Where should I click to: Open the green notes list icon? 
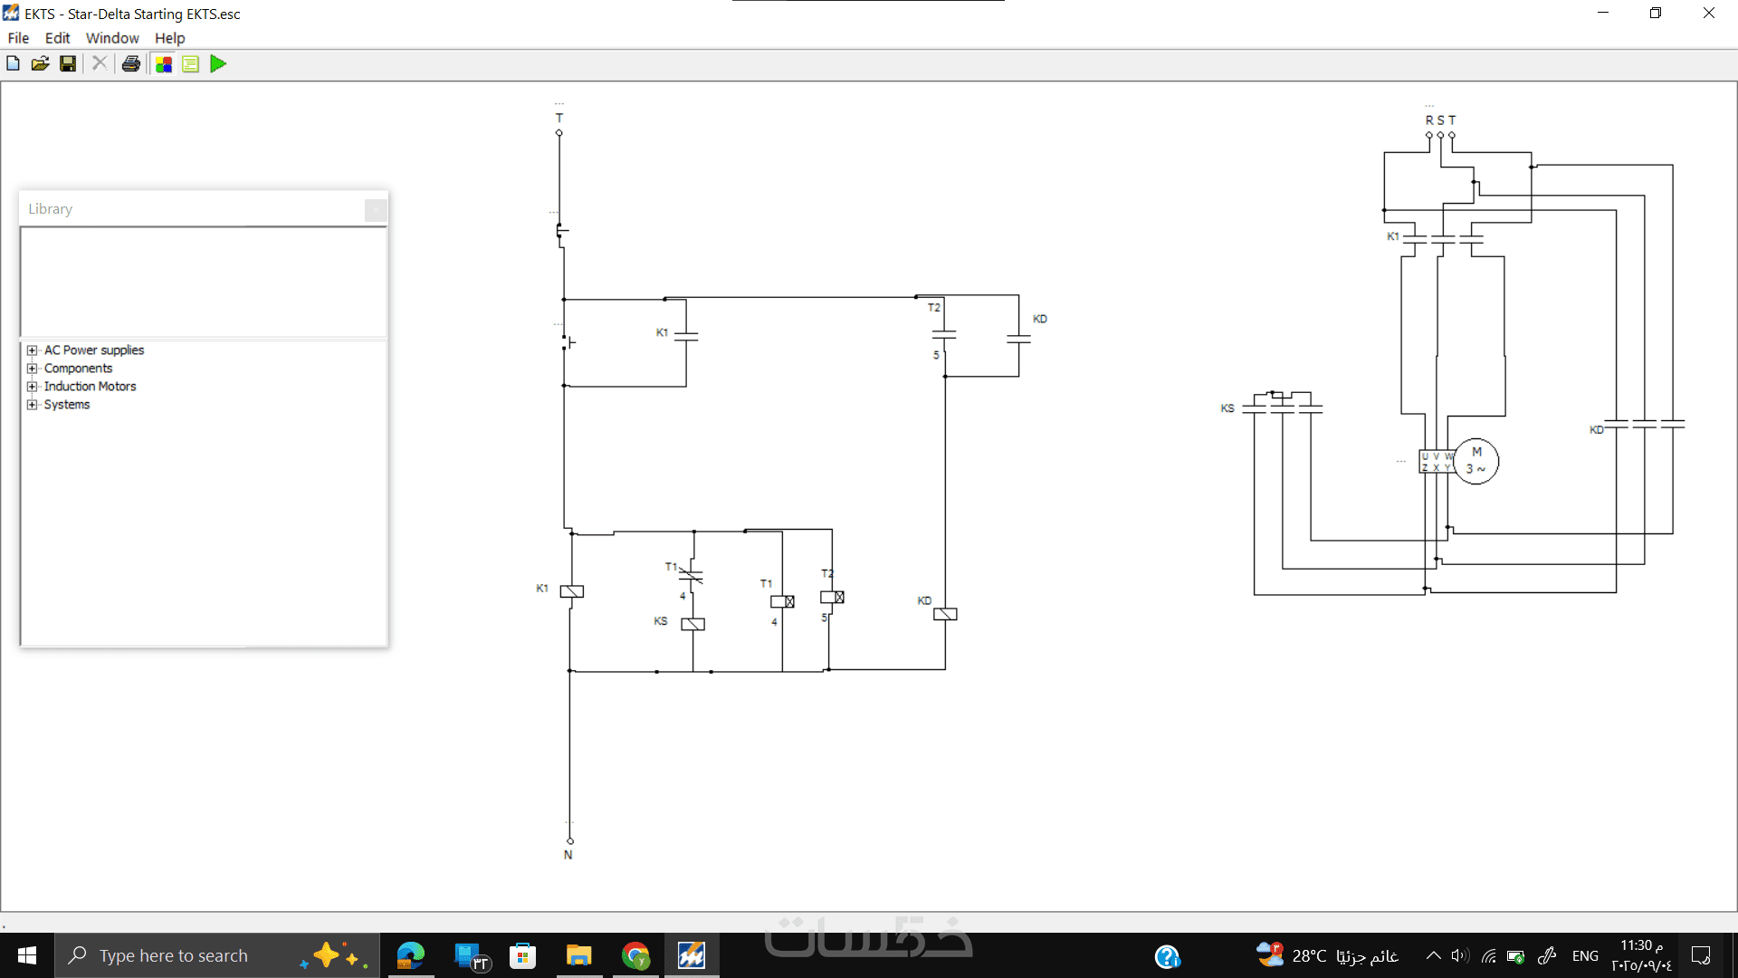point(191,63)
